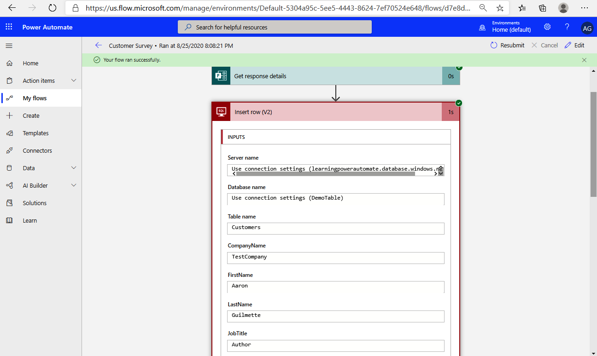Open the app launcher waffle icon
Image resolution: width=597 pixels, height=356 pixels.
pyautogui.click(x=9, y=27)
